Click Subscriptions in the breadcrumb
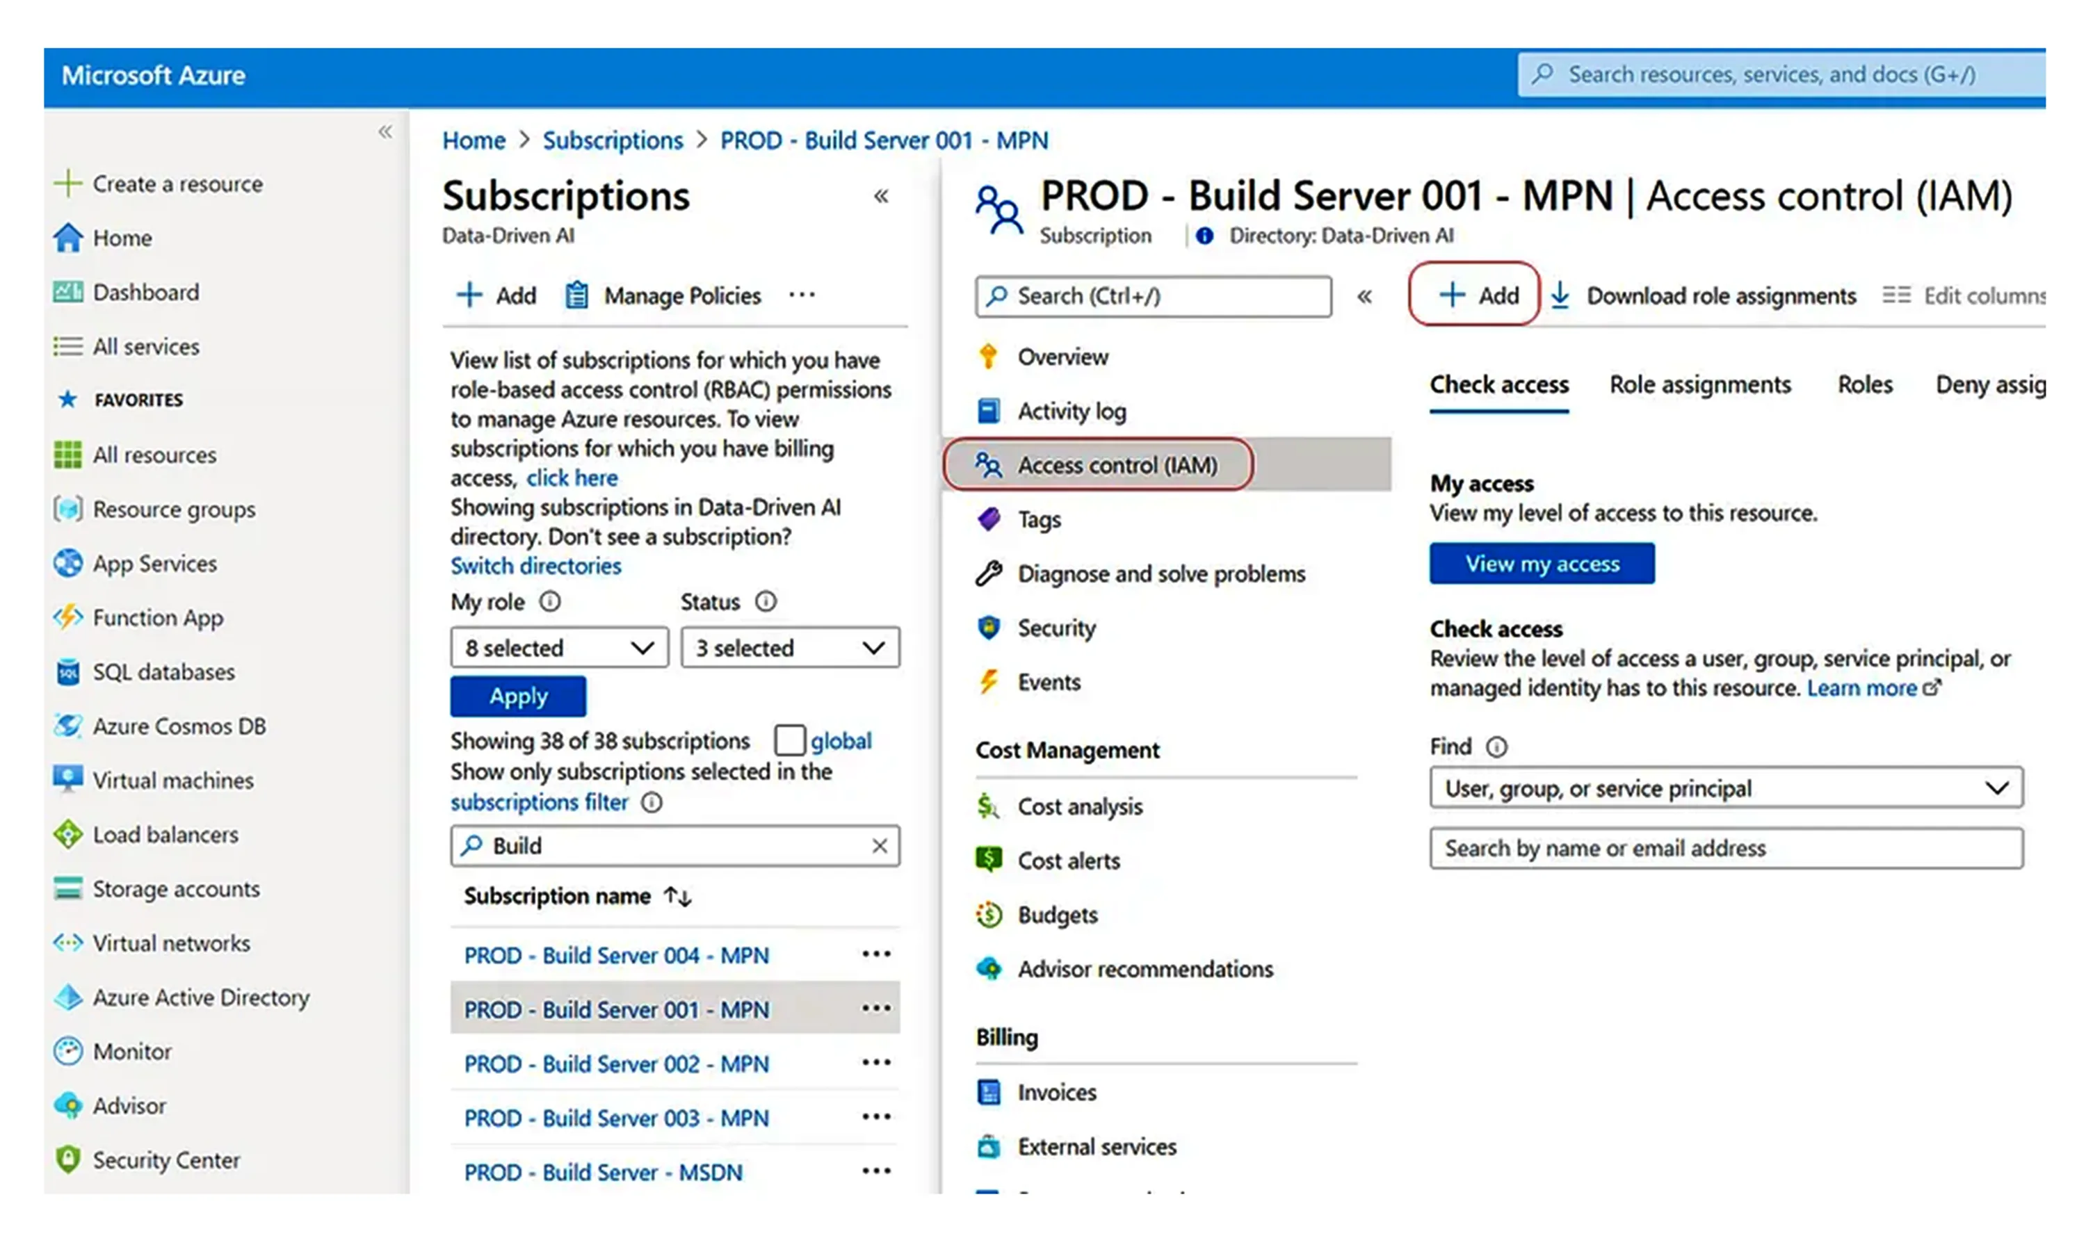The image size is (2086, 1238). pyautogui.click(x=613, y=140)
